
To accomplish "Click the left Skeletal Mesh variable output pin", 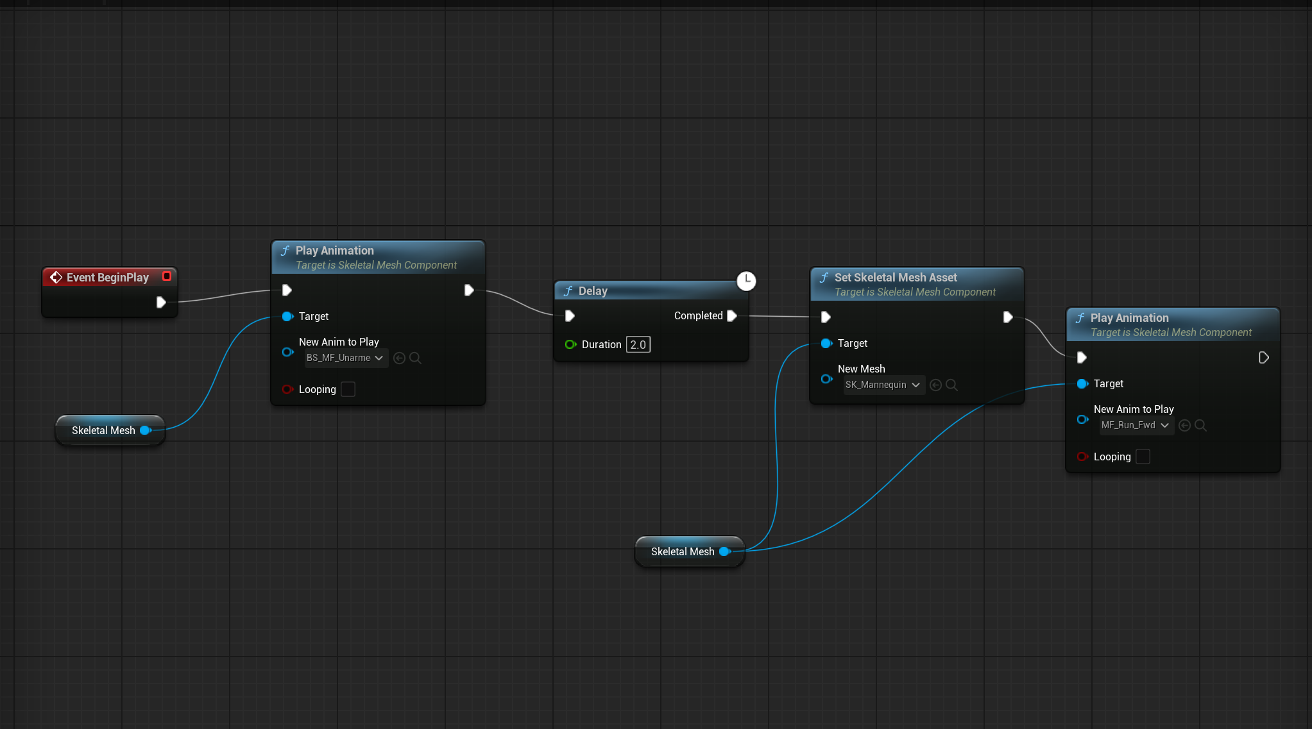I will [x=145, y=430].
